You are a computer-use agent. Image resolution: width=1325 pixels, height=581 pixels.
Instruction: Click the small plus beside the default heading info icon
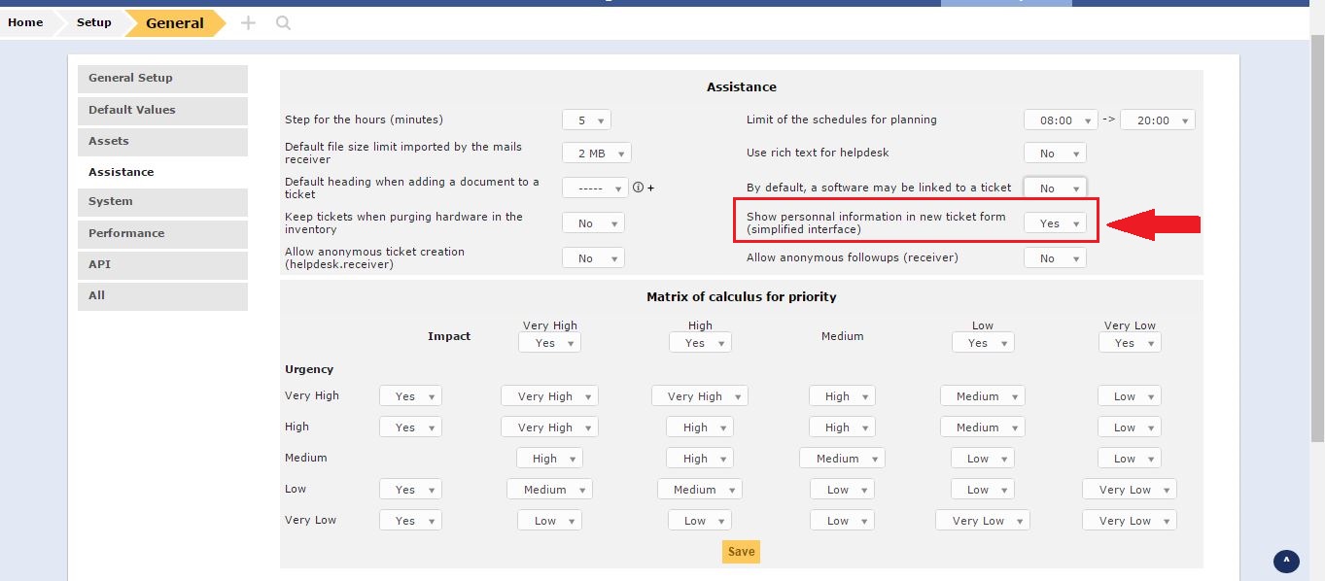[x=651, y=188]
